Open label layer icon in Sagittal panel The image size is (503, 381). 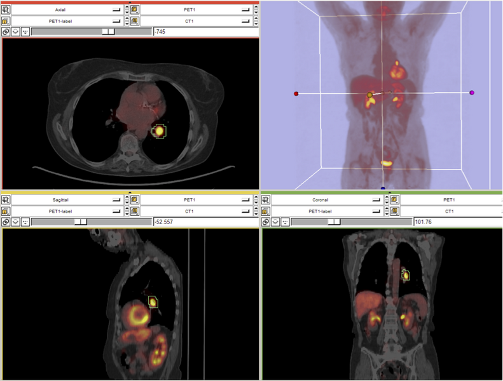[6, 211]
